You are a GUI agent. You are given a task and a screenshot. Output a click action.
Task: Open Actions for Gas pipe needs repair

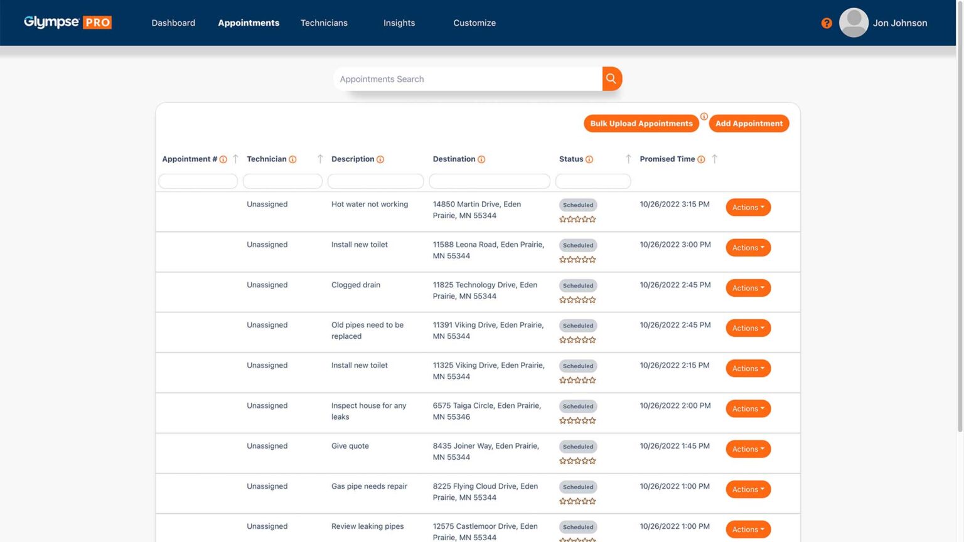[748, 489]
